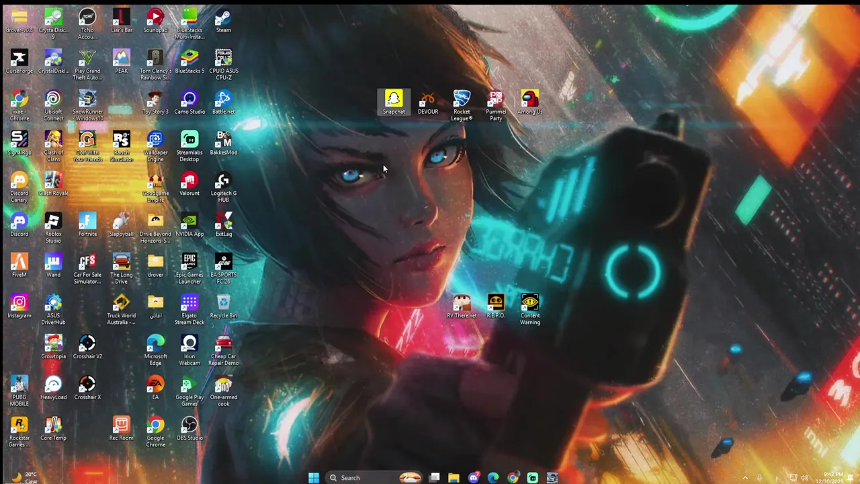Open BlueStacks 5 desktop shortcut
The width and height of the screenshot is (860, 484).
[189, 62]
